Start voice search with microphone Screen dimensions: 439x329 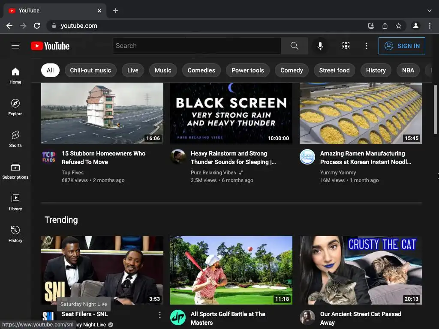(320, 45)
